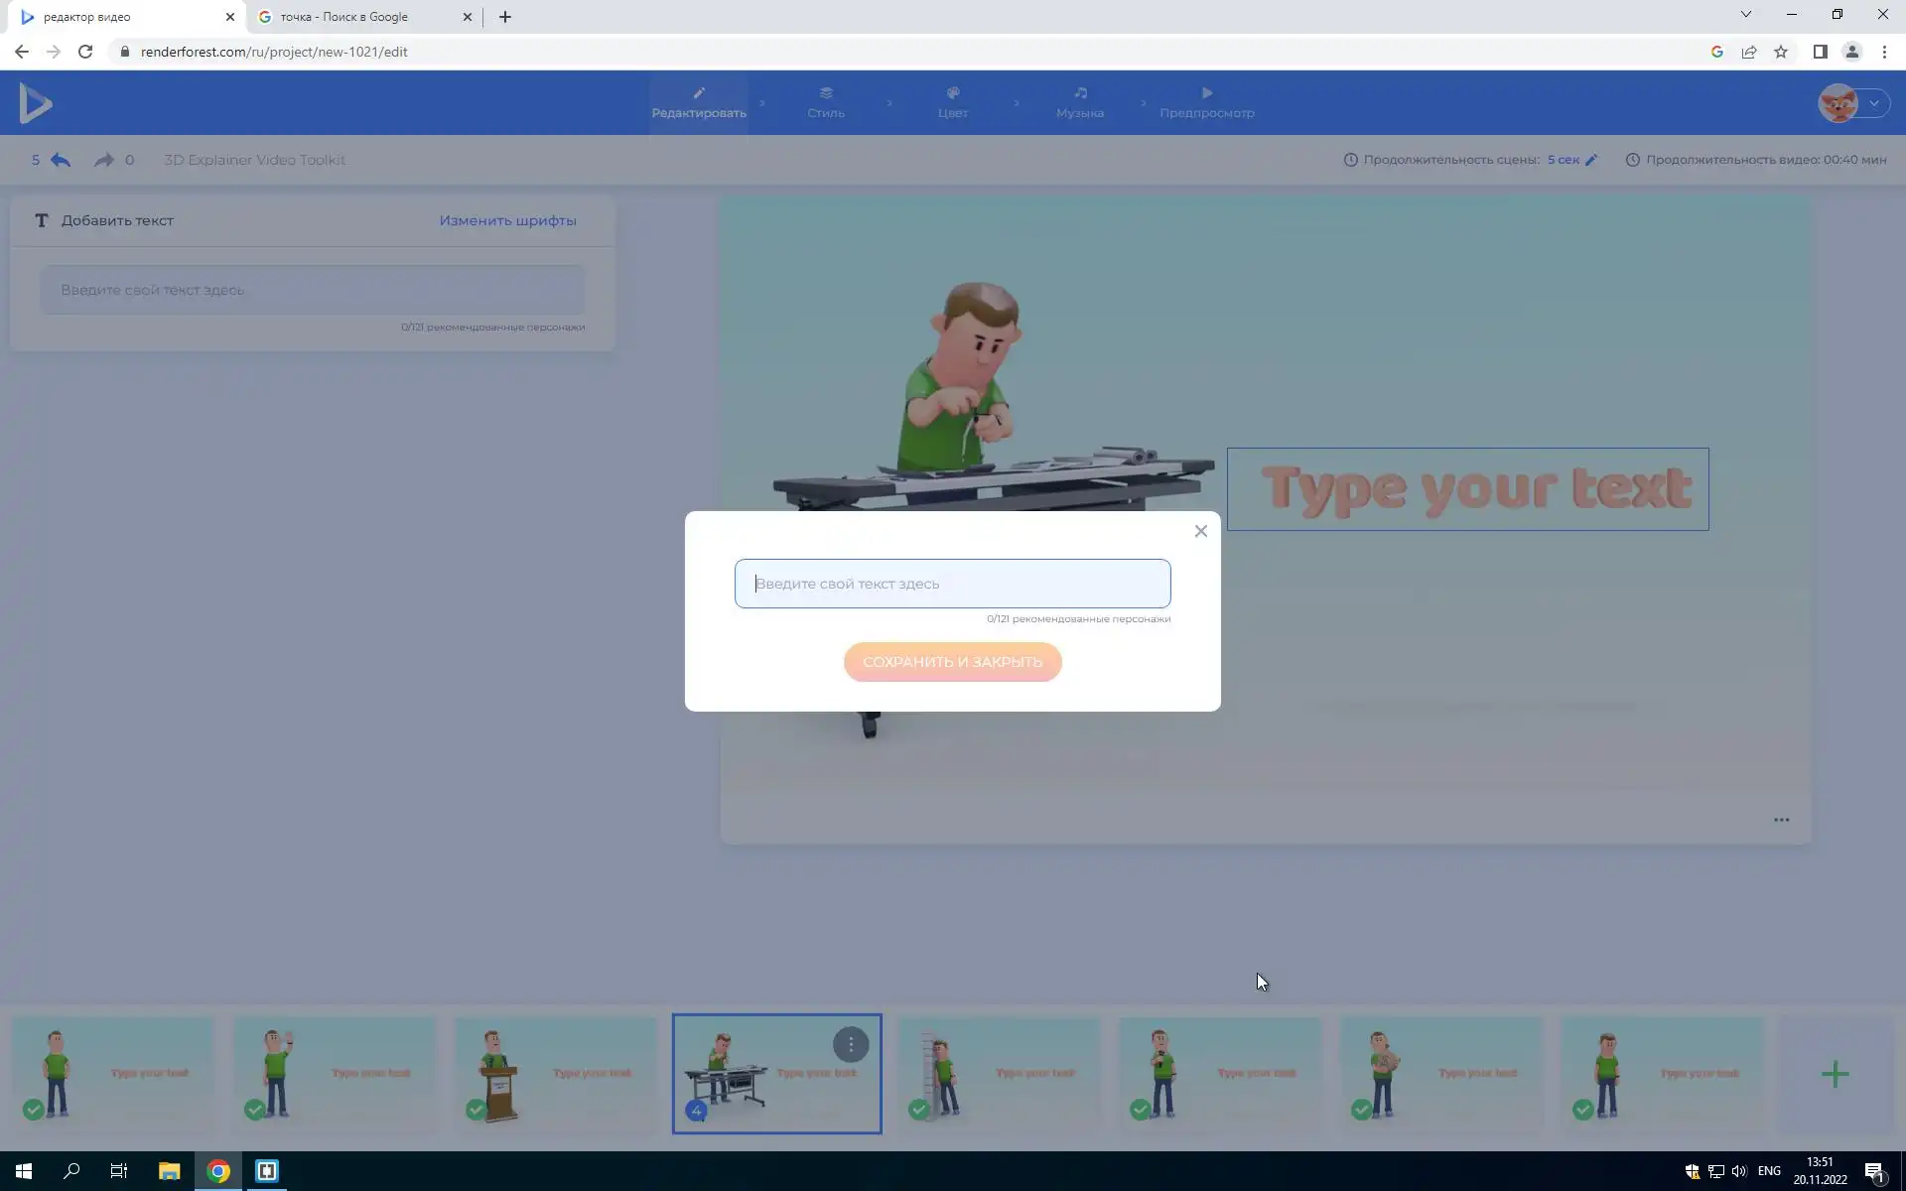1906x1191 pixels.
Task: Bookmark this page with star icon
Action: [x=1781, y=52]
